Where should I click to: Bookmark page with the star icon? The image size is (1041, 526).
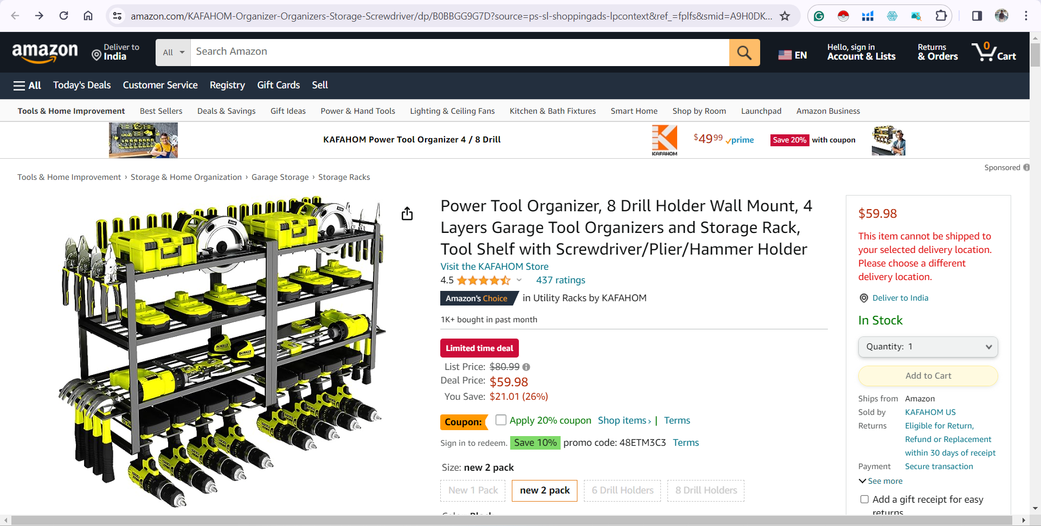click(x=785, y=16)
